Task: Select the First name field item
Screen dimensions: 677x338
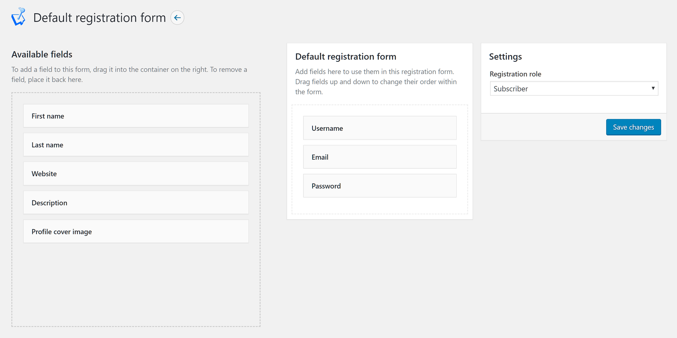Action: click(136, 116)
